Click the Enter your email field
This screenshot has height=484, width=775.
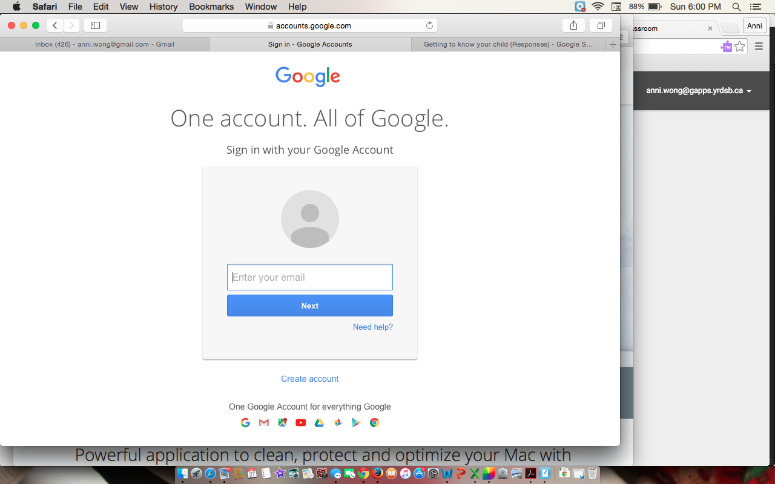tap(310, 277)
